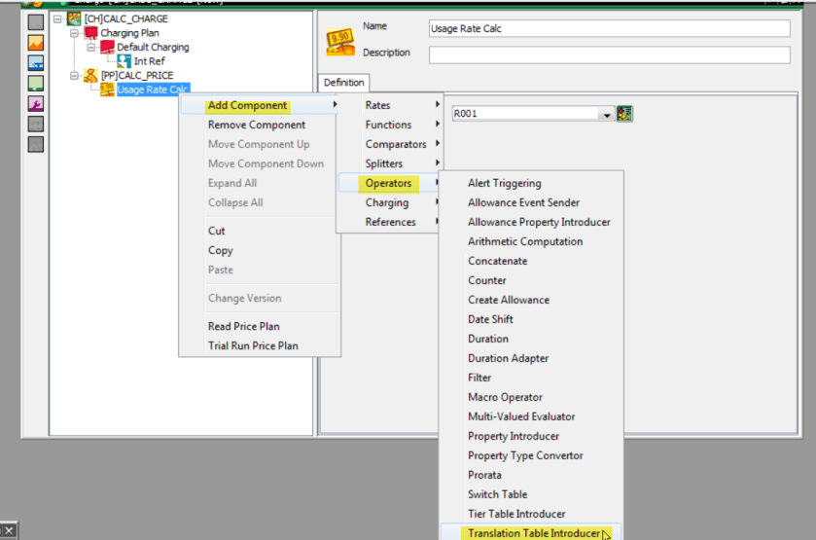Click the purple wrench icon in left sidebar

coord(35,104)
